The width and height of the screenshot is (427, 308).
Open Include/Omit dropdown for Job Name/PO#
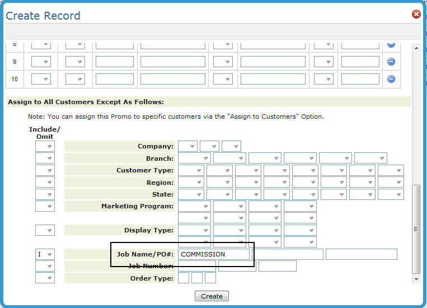(x=45, y=254)
